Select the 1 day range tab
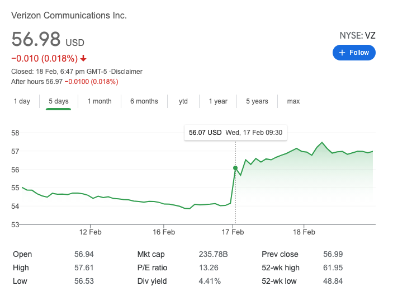Screen dimensions: 393x300 [22, 101]
